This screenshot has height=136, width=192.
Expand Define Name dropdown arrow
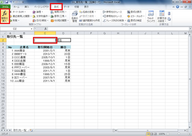(95, 12)
